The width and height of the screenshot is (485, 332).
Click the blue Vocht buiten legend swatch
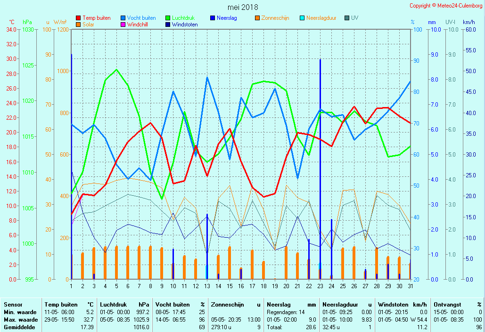click(x=123, y=18)
